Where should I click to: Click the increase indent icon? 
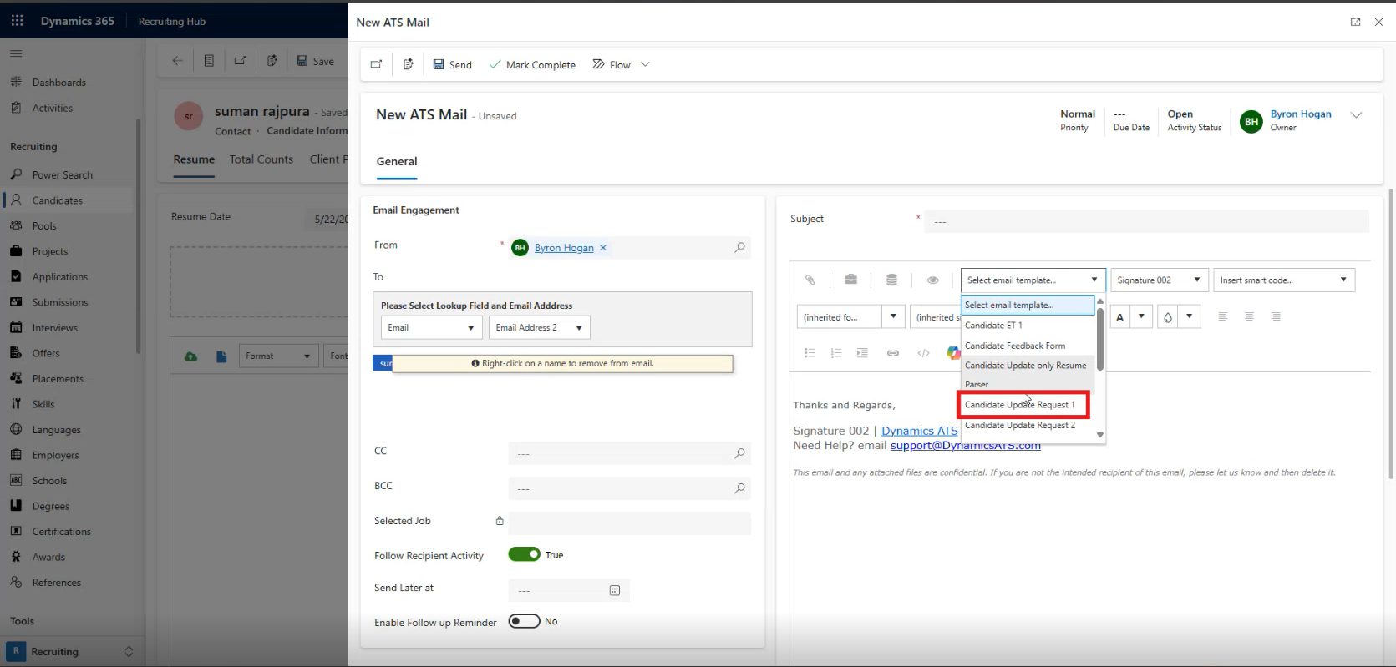click(862, 353)
